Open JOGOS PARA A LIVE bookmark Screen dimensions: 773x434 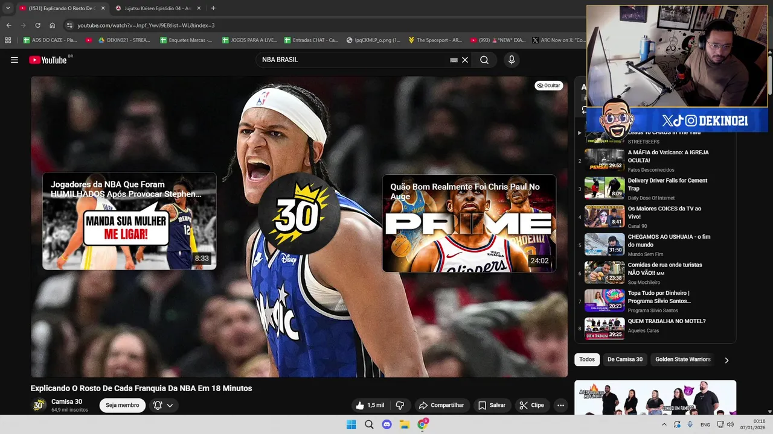coord(249,40)
